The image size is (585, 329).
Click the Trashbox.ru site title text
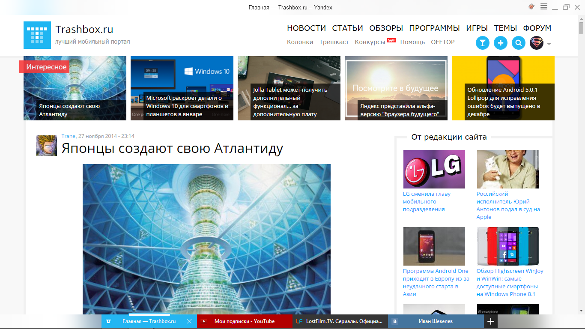pyautogui.click(x=84, y=30)
